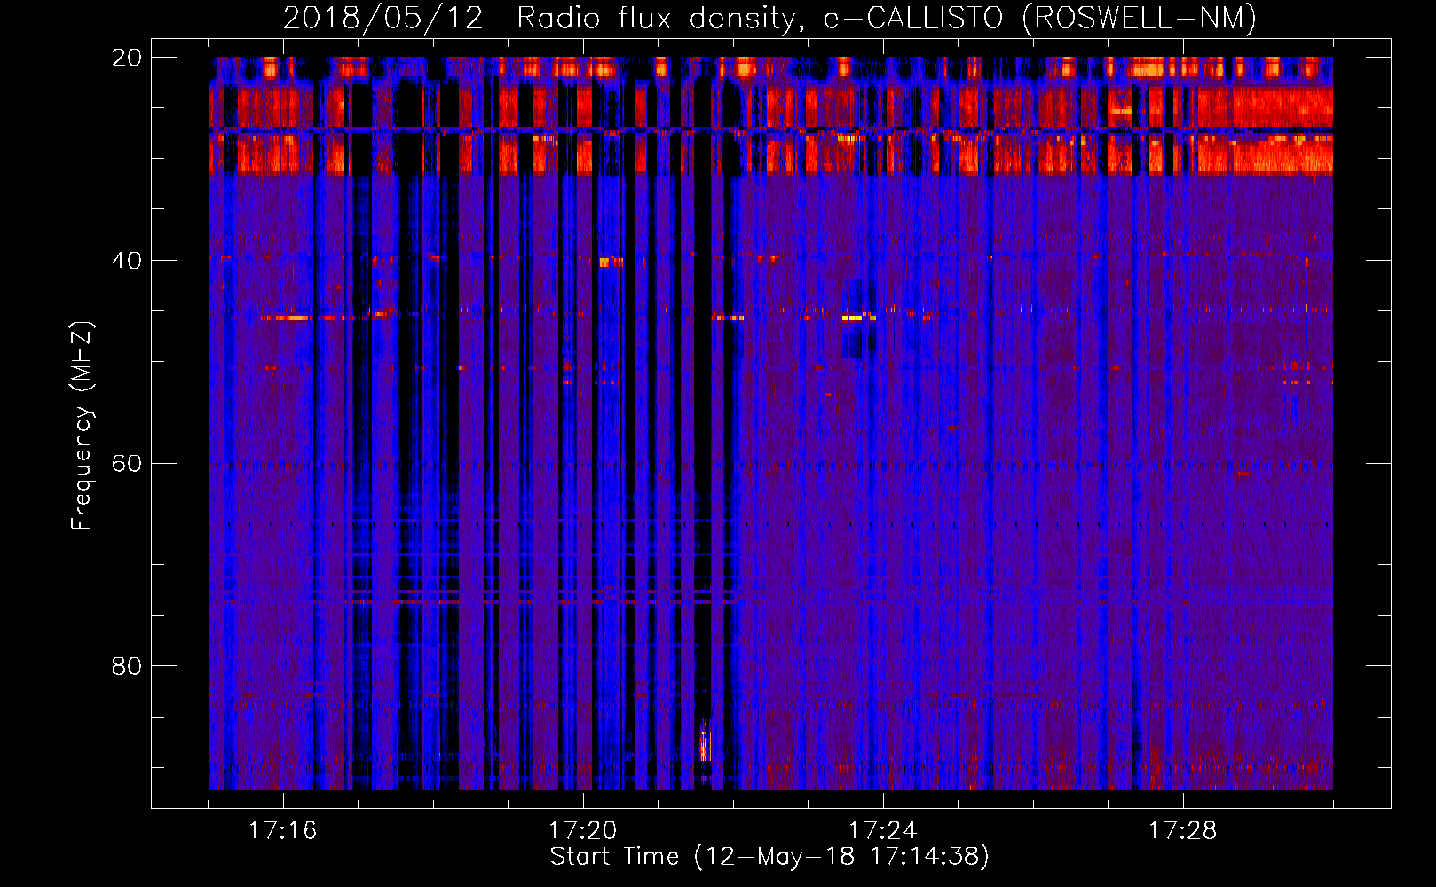The height and width of the screenshot is (887, 1436).
Task: Click the frequency tick label 20
Action: click(x=127, y=58)
